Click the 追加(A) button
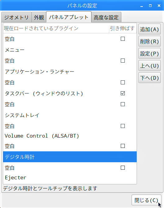 click(x=150, y=29)
